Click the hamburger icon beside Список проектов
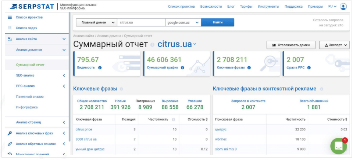This screenshot has height=159, width=353. coord(10,17)
